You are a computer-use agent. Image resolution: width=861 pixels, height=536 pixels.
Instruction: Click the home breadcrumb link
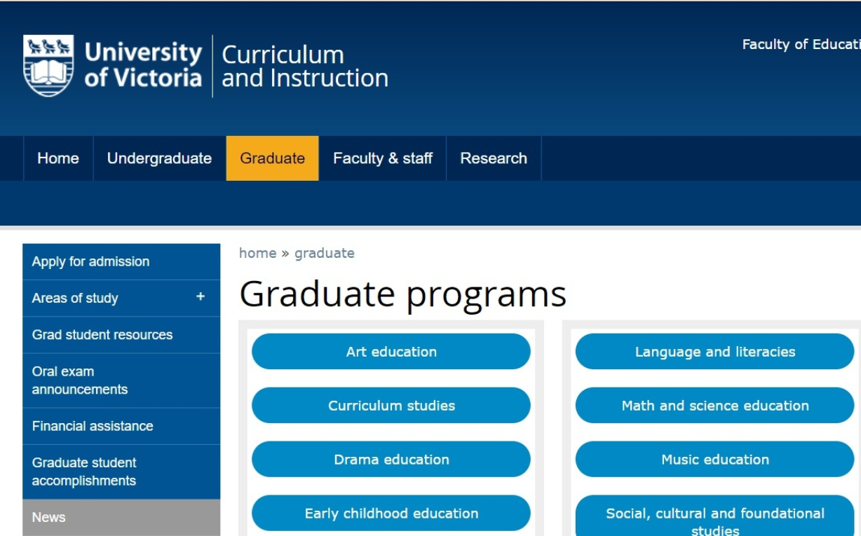(257, 253)
